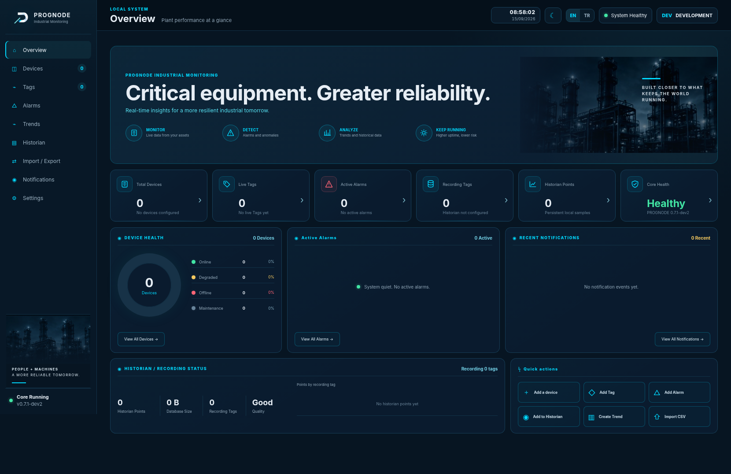Image resolution: width=731 pixels, height=474 pixels.
Task: Click the Online status row
Action: [x=233, y=262]
